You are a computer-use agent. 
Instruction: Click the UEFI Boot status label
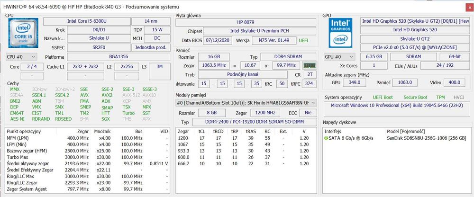tap(383, 97)
